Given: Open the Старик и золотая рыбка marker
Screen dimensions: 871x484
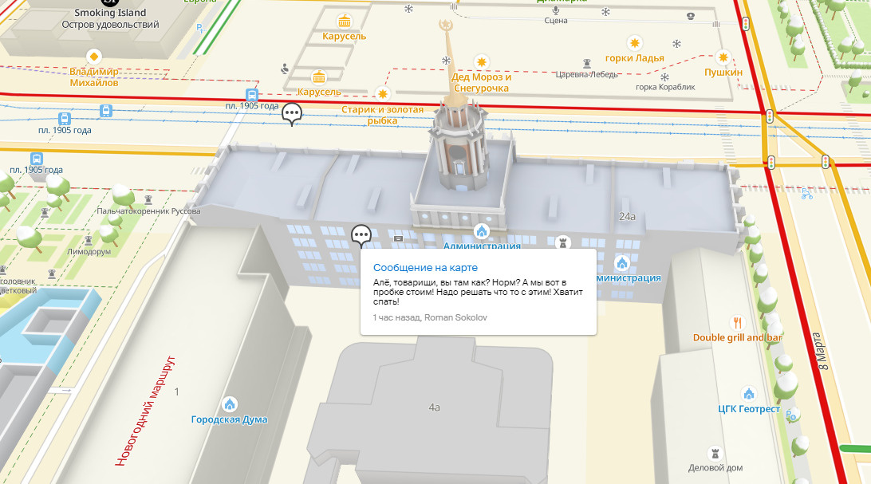Looking at the screenshot, I should [383, 94].
